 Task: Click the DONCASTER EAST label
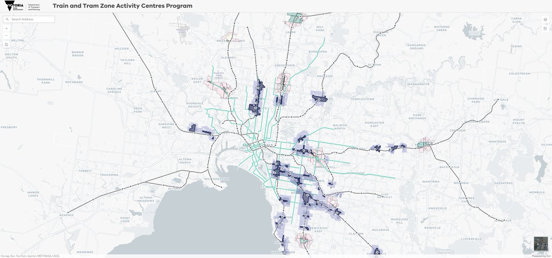(374, 124)
